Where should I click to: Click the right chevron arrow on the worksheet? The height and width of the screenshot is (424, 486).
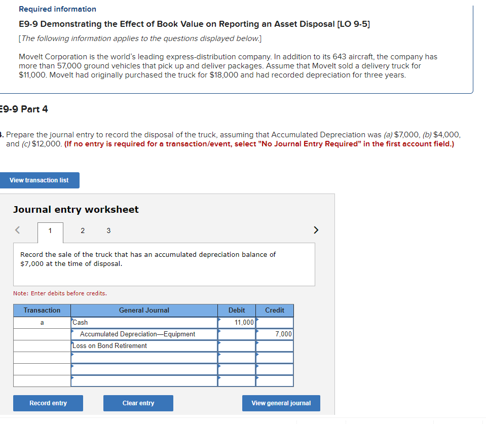click(x=316, y=230)
